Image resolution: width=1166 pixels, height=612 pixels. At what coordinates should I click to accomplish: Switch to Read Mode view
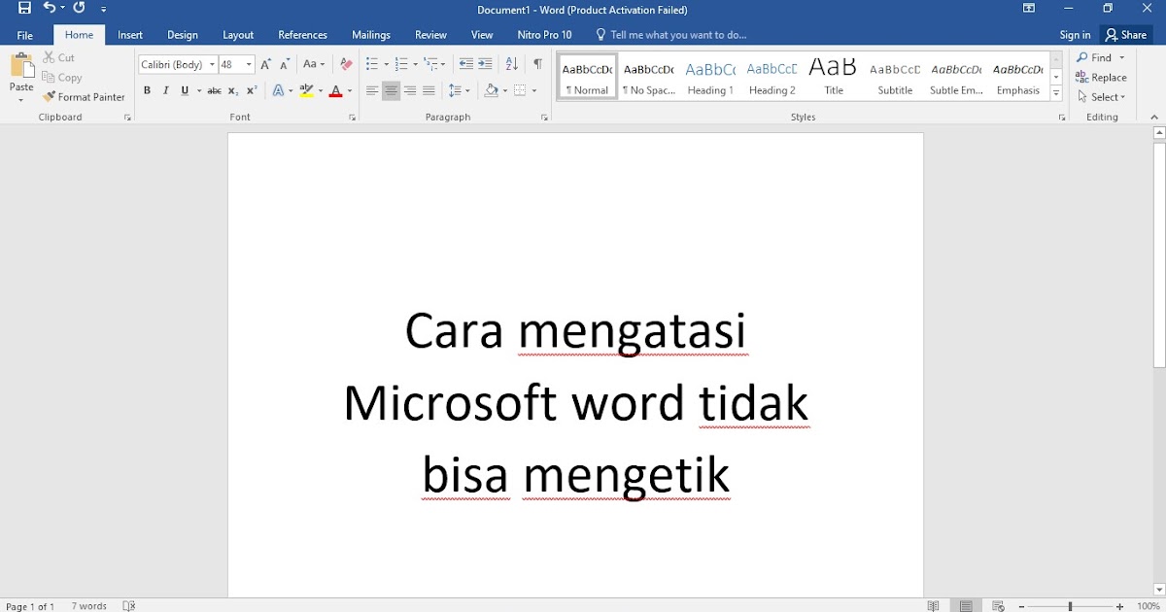[x=933, y=605]
